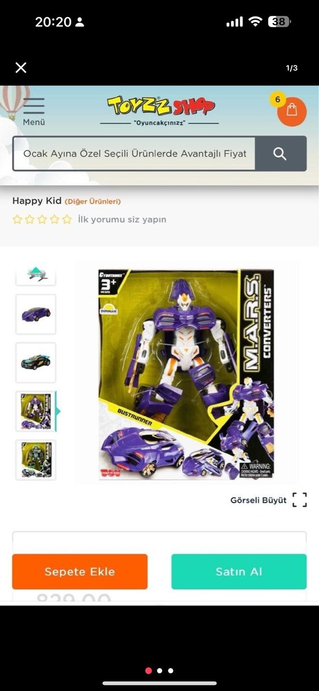This screenshot has height=691, width=319.
Task: Select the purple robot box thumbnail
Action: [36, 412]
